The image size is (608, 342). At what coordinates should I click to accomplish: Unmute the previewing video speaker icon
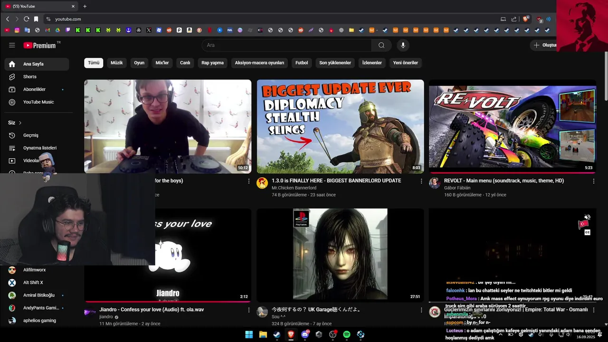point(587,217)
